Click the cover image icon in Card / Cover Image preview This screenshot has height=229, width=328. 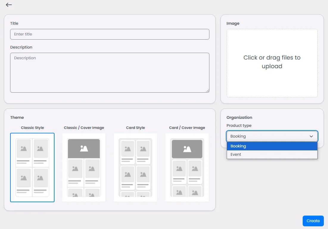[187, 149]
